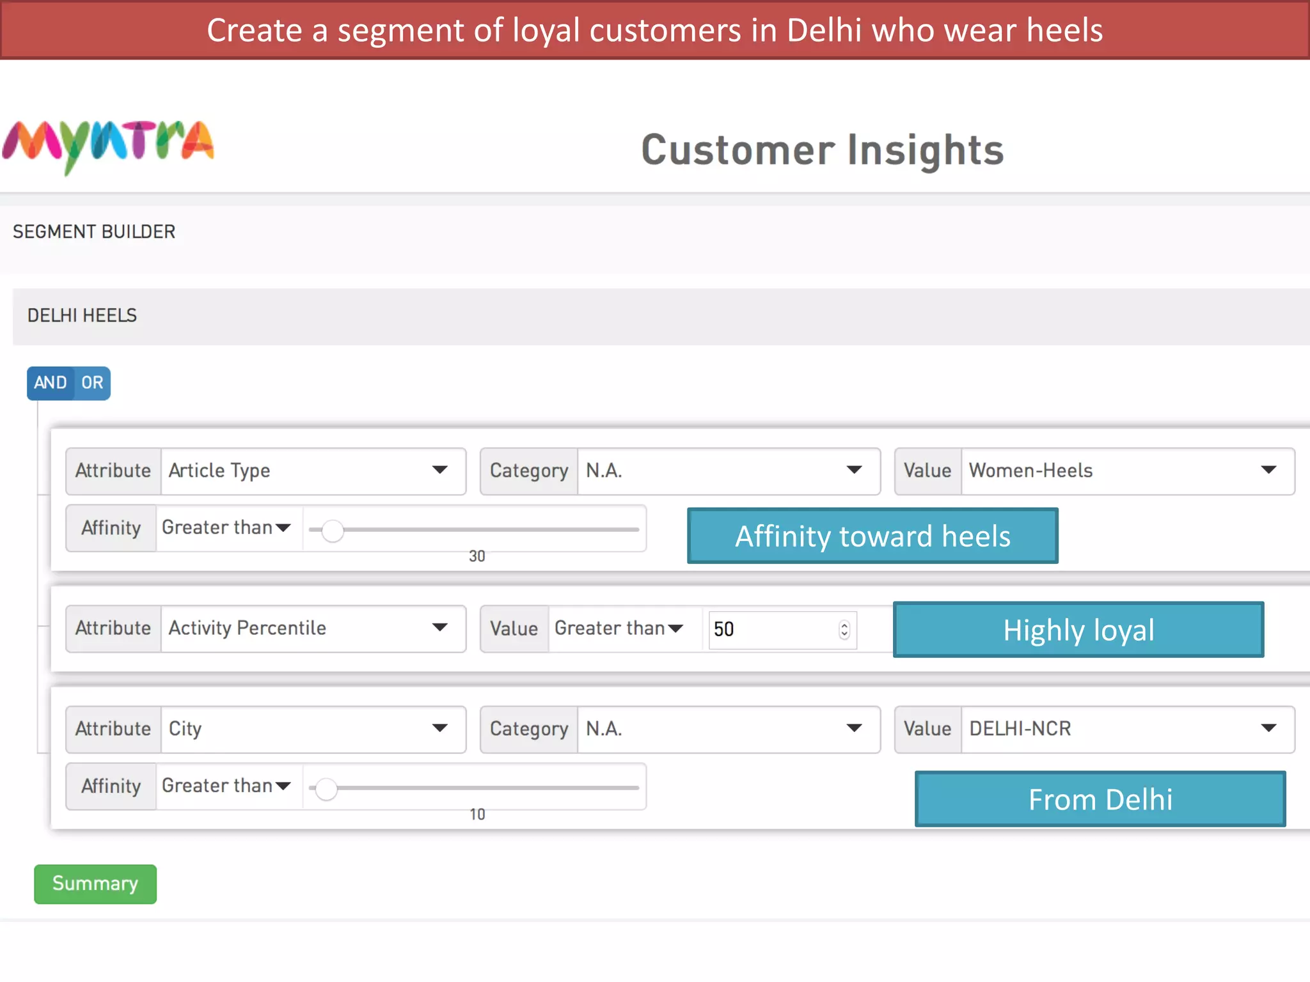Click the heels affinity slider handle
The height and width of the screenshot is (982, 1310).
tap(333, 530)
